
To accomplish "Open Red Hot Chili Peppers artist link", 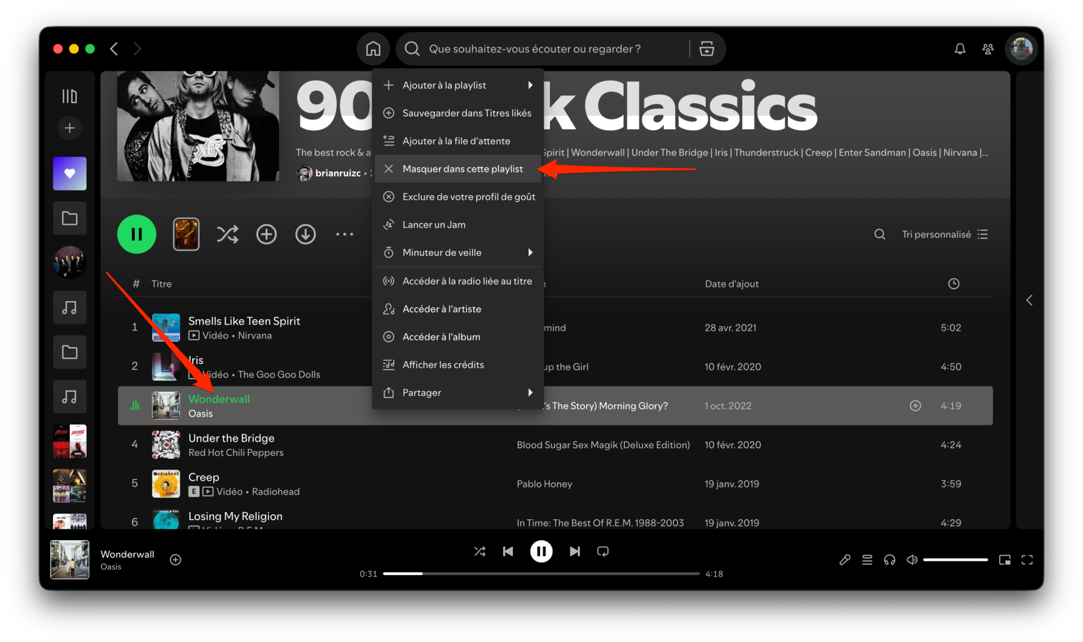I will point(236,453).
